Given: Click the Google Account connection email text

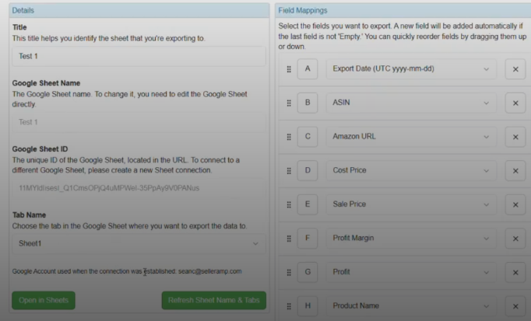Looking at the screenshot, I should point(210,271).
